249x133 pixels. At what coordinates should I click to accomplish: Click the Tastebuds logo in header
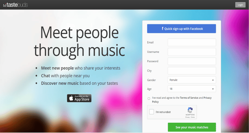(x=15, y=5)
